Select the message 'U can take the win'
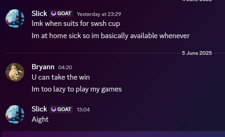The width and height of the screenshot is (225, 137). (x=61, y=77)
